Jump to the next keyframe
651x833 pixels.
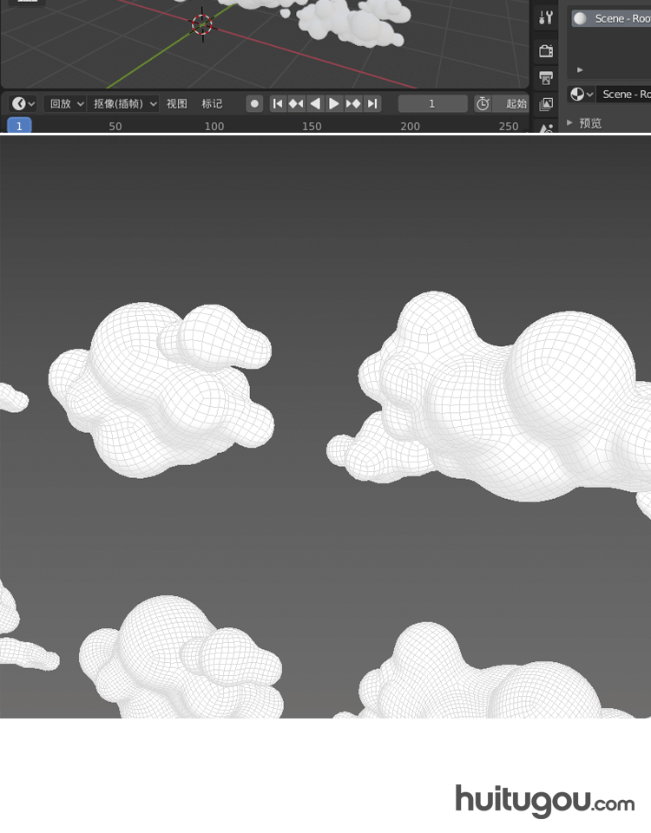tap(353, 103)
